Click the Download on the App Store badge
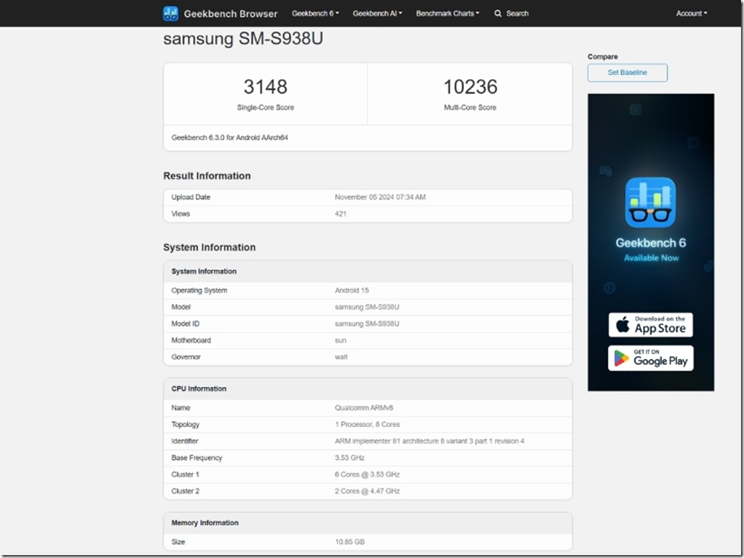 pyautogui.click(x=650, y=324)
